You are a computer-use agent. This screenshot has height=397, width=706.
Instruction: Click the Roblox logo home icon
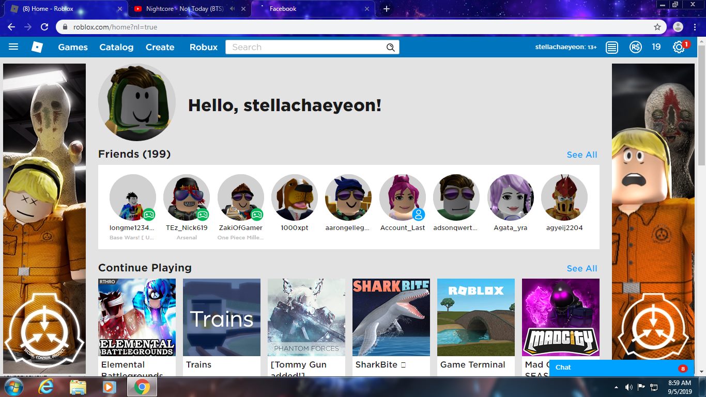(37, 47)
